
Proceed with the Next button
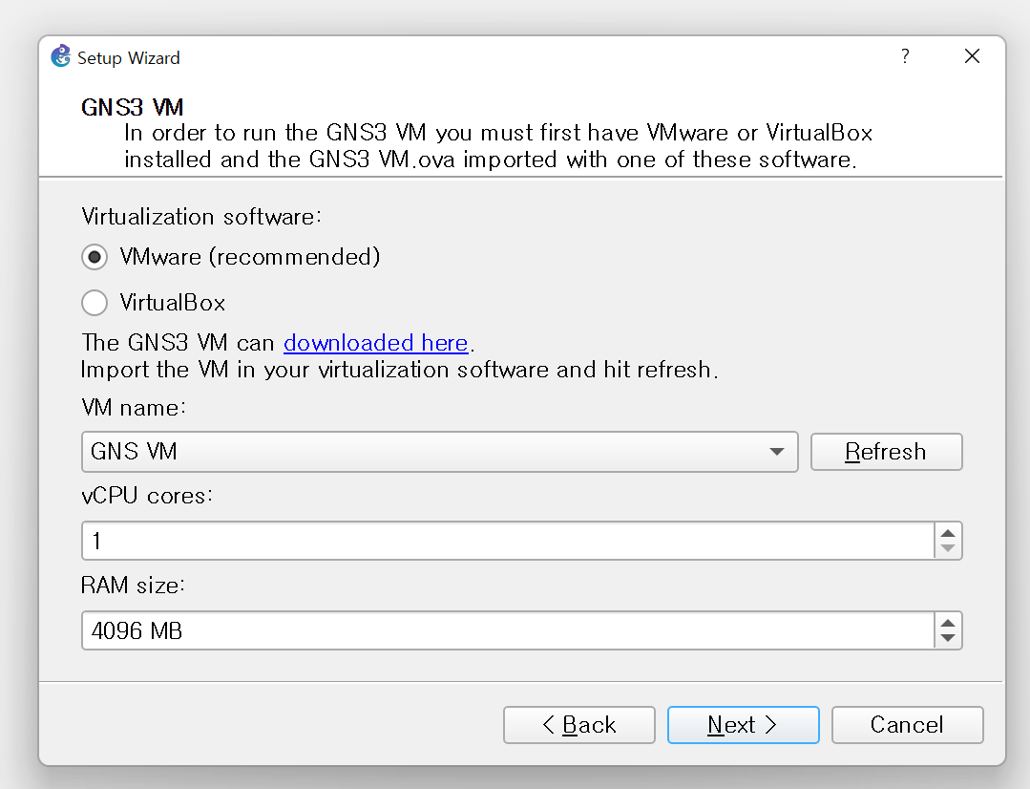coord(744,725)
